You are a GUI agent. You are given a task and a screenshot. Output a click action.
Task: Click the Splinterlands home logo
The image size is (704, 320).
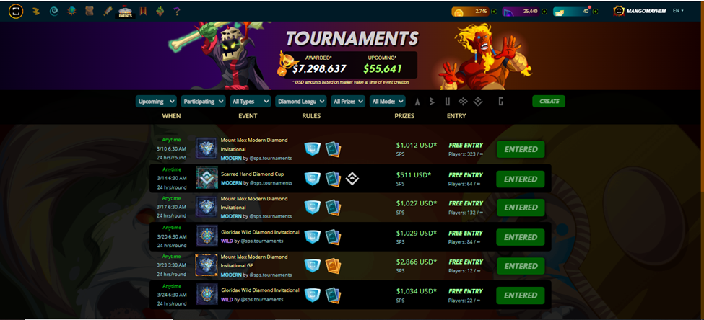click(x=16, y=12)
